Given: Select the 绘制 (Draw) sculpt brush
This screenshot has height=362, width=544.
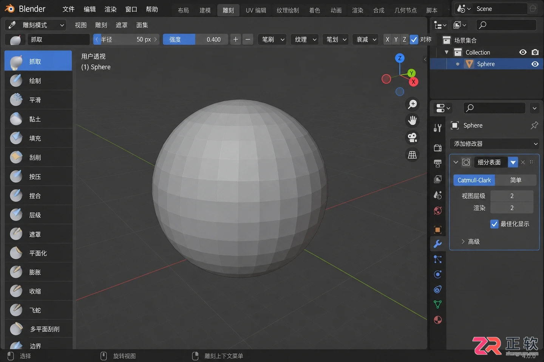Looking at the screenshot, I should pos(38,80).
